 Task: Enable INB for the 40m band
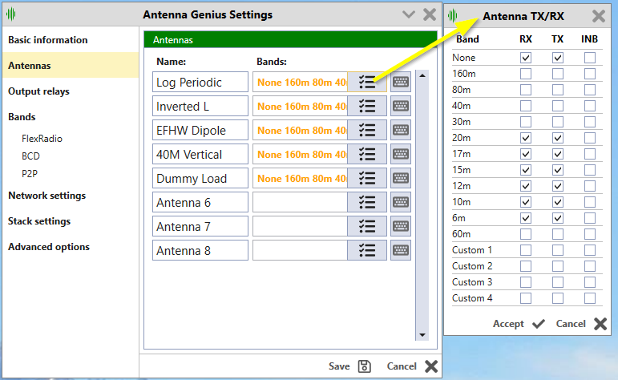[x=590, y=106]
